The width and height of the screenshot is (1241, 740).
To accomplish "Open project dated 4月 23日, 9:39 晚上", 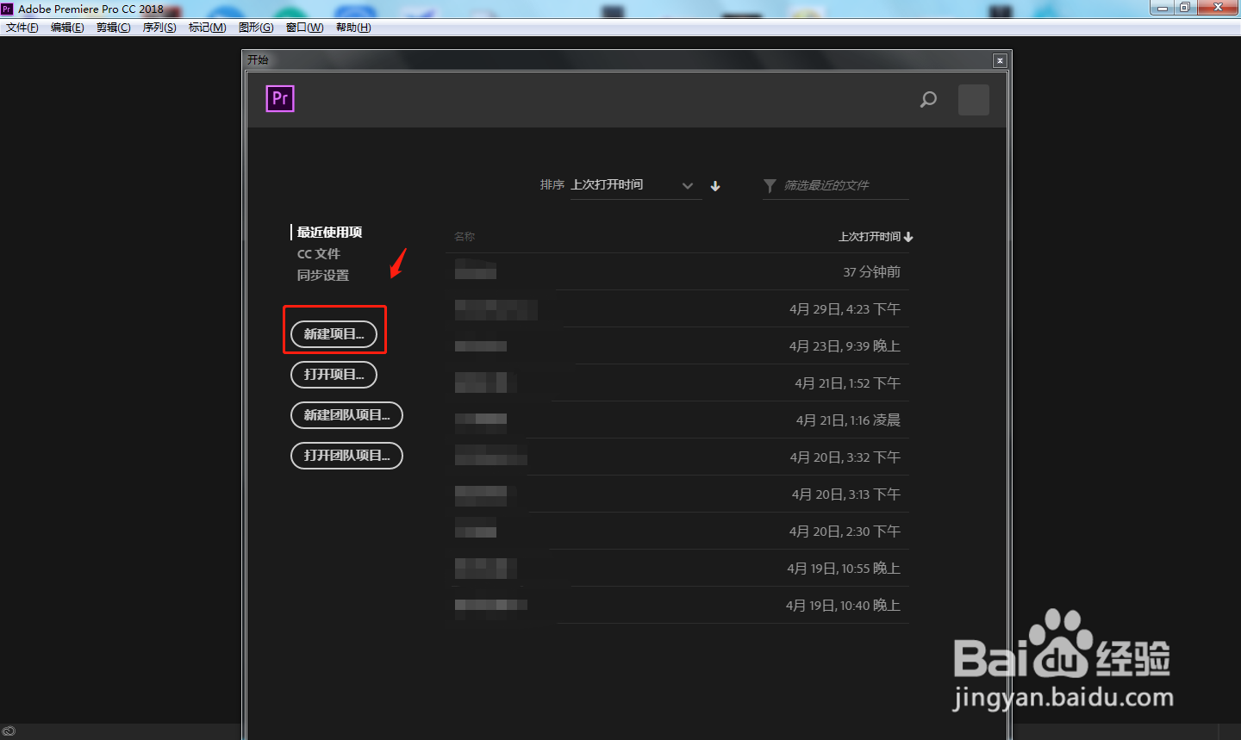I will click(679, 346).
